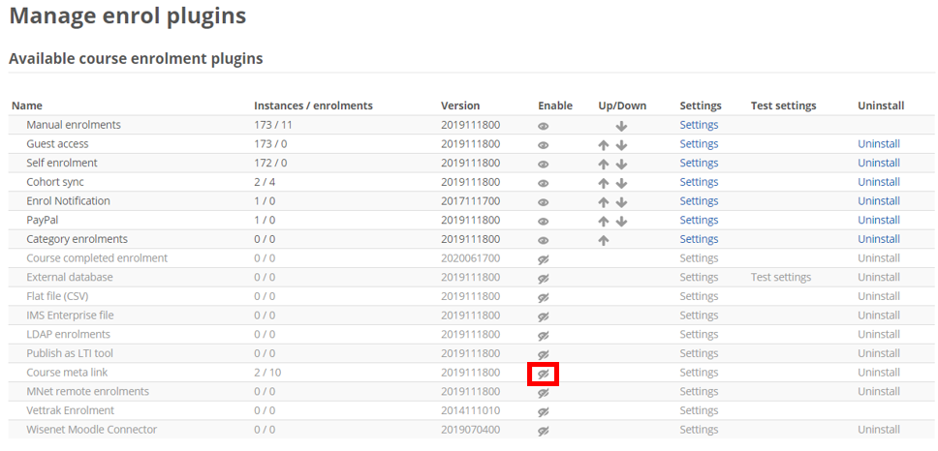Screen dimensions: 938x451
Task: Enable IMS Enterprise file crossed-eye icon
Action: [544, 316]
